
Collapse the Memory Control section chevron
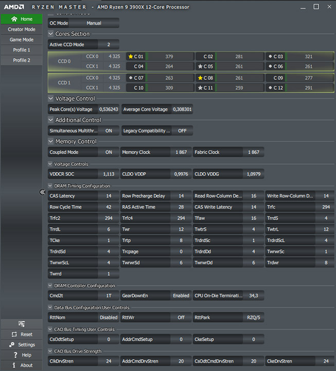click(x=50, y=142)
